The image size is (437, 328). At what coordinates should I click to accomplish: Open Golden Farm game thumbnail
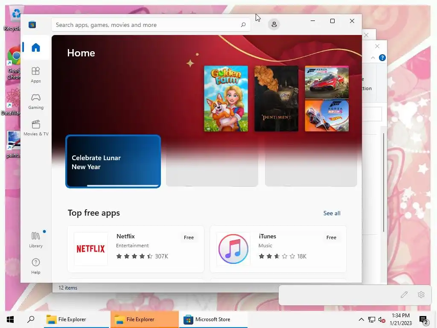[x=226, y=99]
